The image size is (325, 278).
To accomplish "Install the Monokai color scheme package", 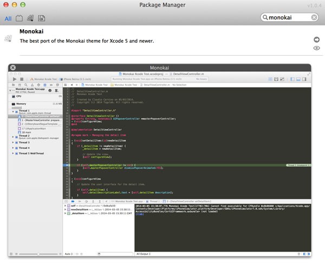I will 8,39.
